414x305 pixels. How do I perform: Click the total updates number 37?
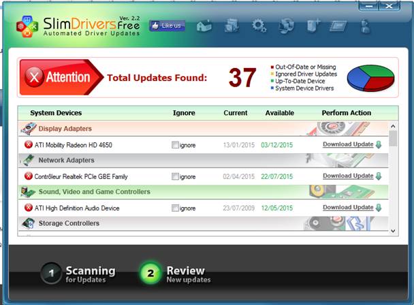[x=242, y=78]
